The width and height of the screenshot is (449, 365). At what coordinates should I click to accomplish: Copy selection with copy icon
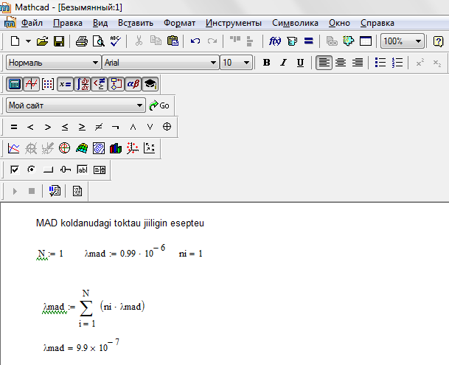[x=156, y=41]
